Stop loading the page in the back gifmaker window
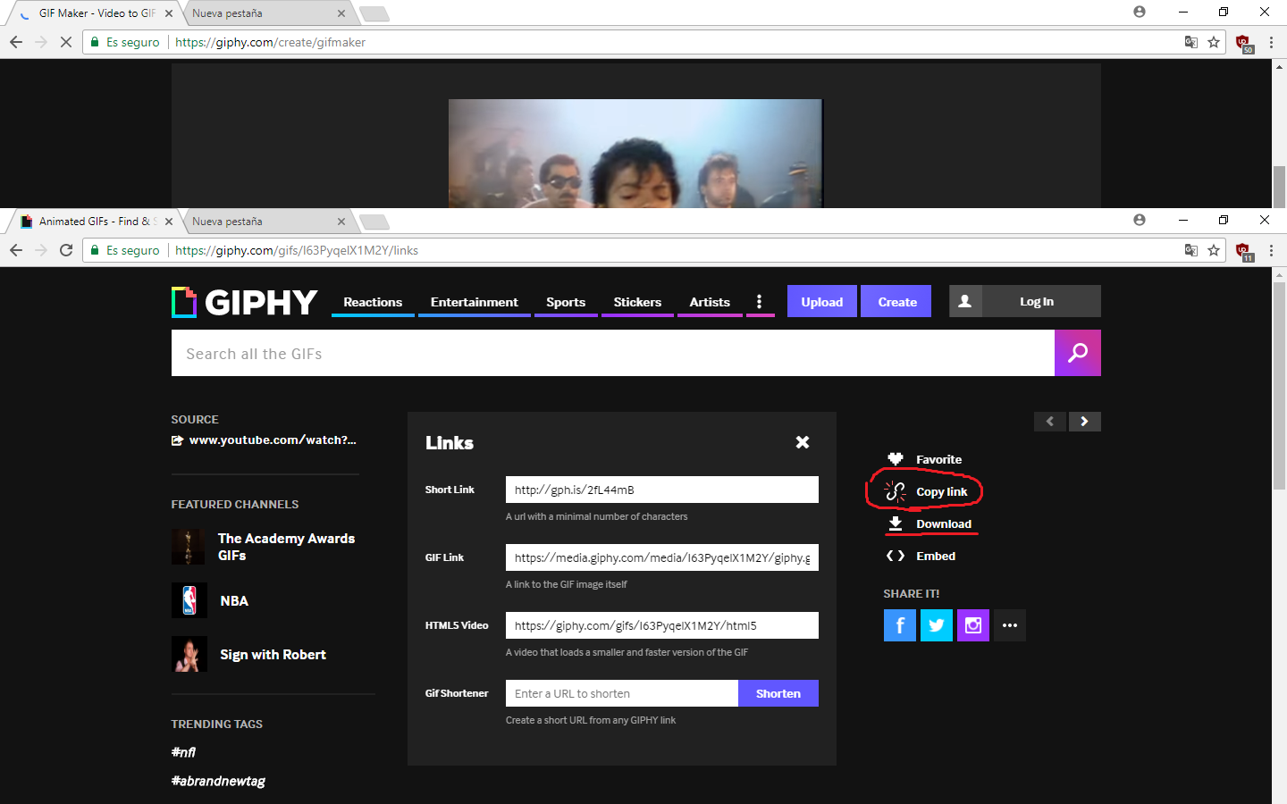Screen dimensions: 1287x804 click(66, 42)
